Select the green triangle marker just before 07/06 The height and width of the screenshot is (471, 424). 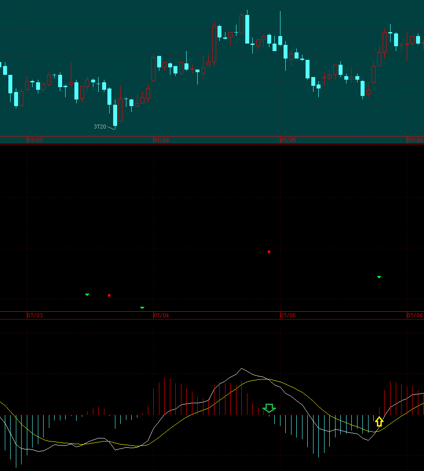tap(379, 277)
